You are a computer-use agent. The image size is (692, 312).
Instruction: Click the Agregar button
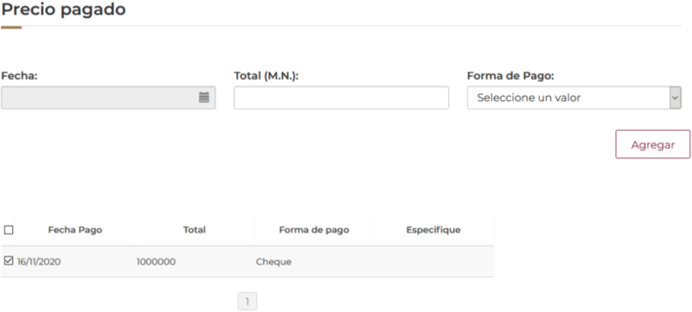click(x=653, y=144)
